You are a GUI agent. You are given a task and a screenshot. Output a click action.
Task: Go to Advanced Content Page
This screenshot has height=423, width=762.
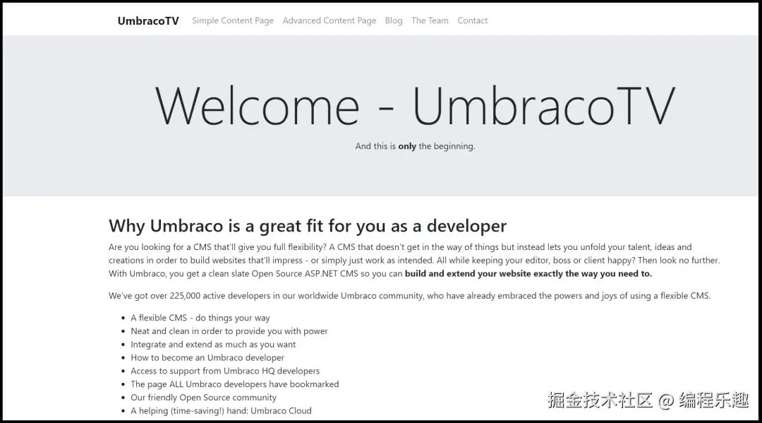coord(329,20)
